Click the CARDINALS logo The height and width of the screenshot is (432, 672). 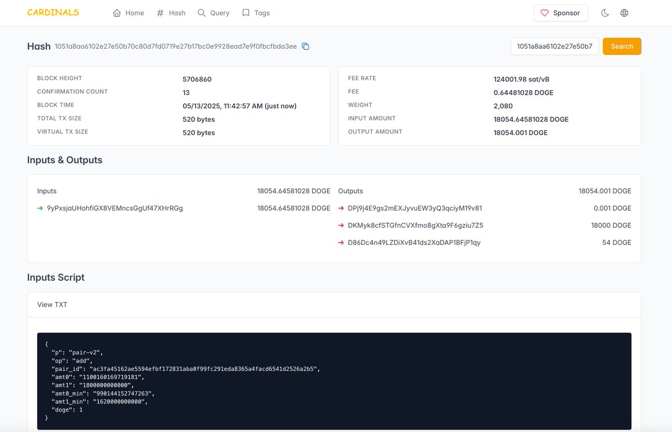tap(53, 12)
